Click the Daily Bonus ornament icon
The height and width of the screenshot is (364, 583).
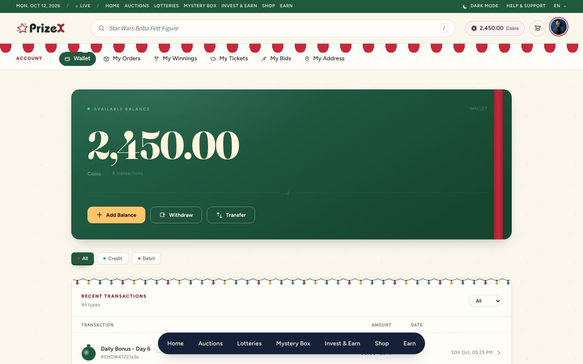(x=89, y=353)
